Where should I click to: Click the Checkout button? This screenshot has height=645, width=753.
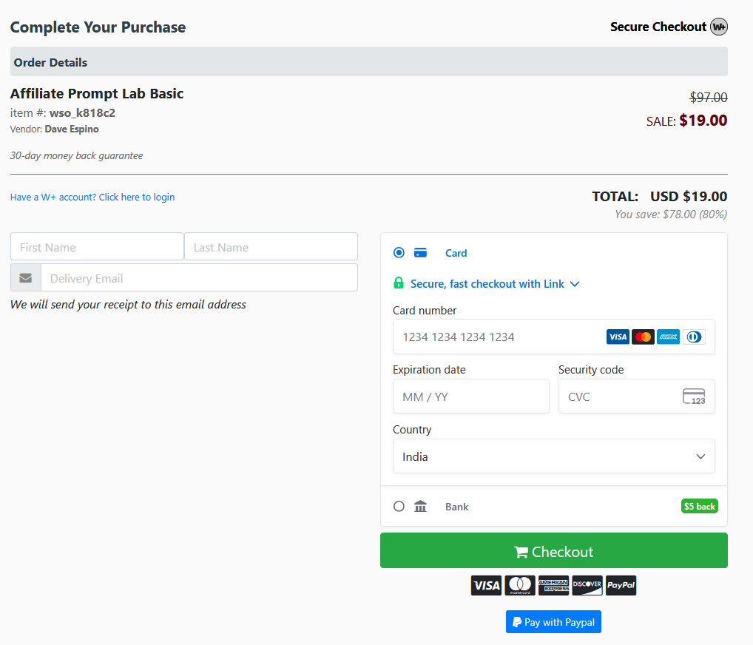pos(553,551)
